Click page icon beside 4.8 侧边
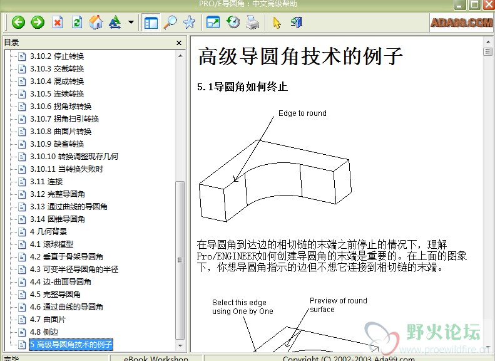495x361 pixels. [22, 332]
